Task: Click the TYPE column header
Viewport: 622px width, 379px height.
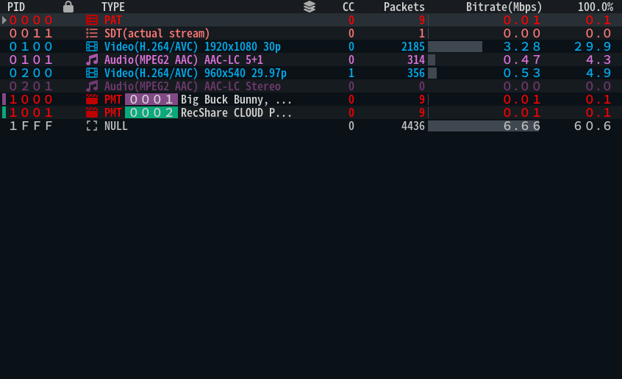Action: pos(113,7)
